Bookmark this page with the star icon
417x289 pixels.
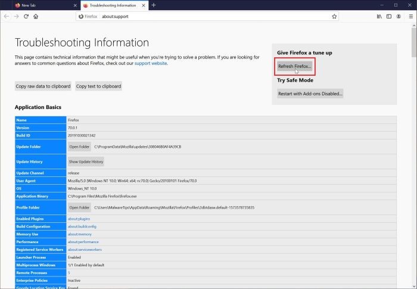(x=334, y=17)
